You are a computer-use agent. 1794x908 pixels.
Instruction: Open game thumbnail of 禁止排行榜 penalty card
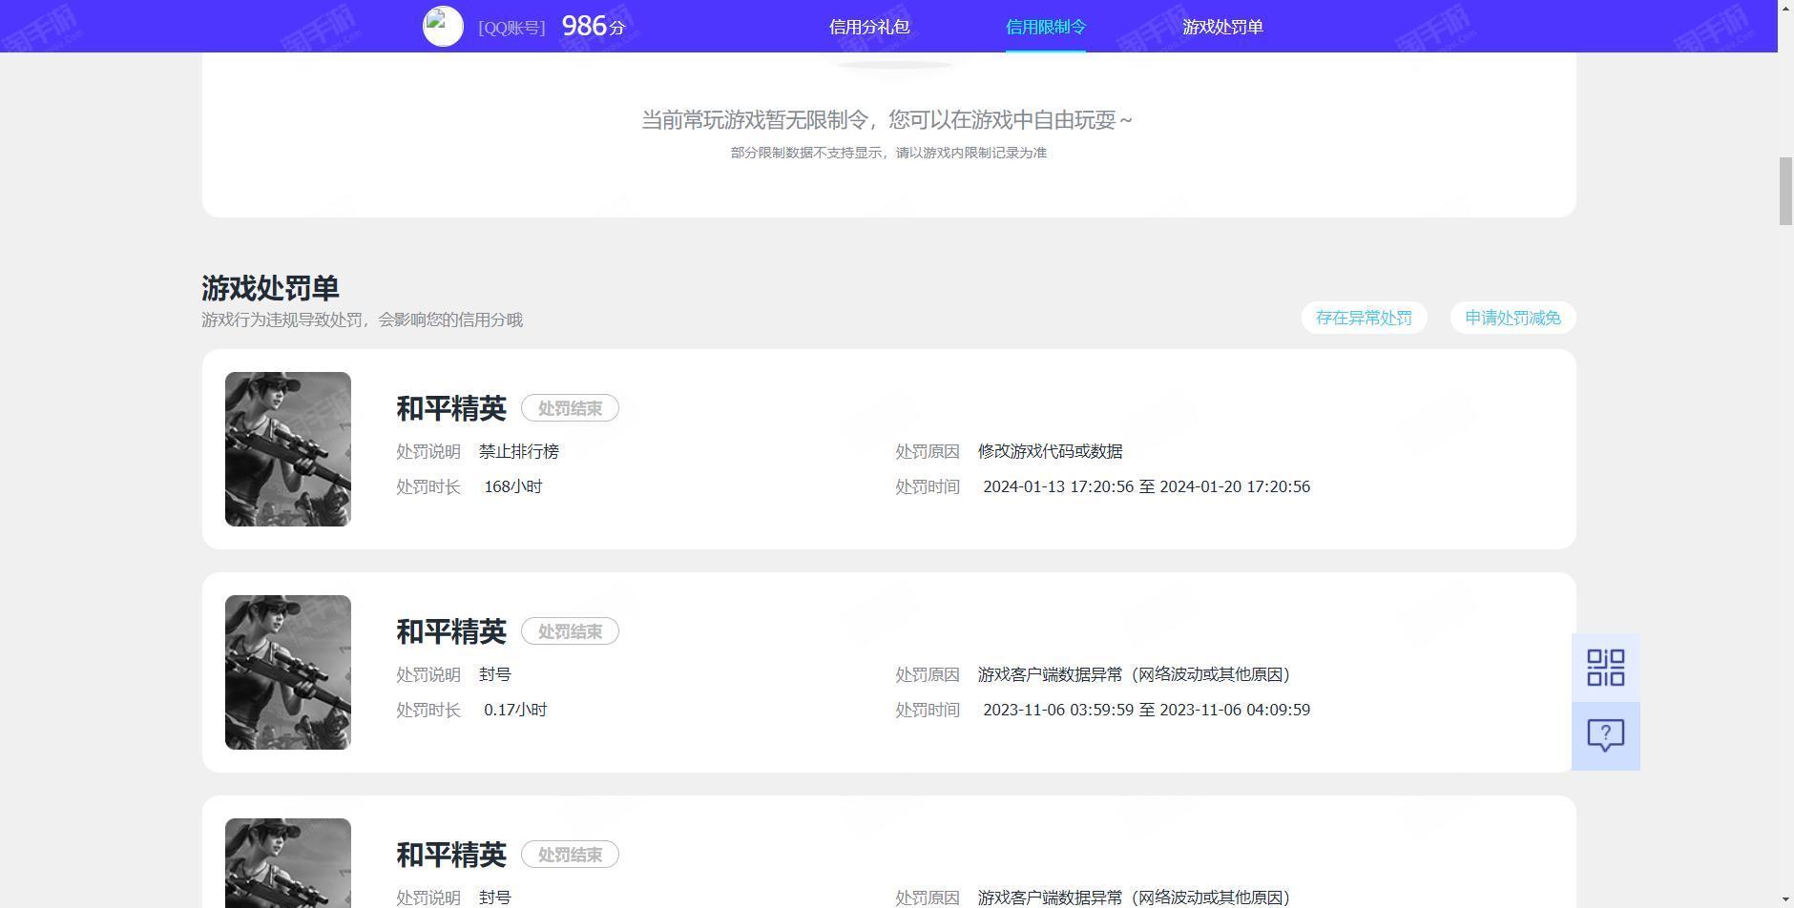[x=288, y=449]
